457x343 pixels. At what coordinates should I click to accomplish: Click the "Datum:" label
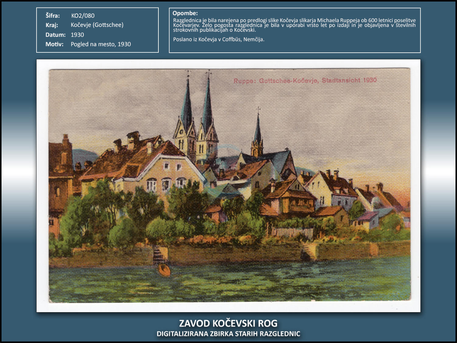click(x=55, y=35)
